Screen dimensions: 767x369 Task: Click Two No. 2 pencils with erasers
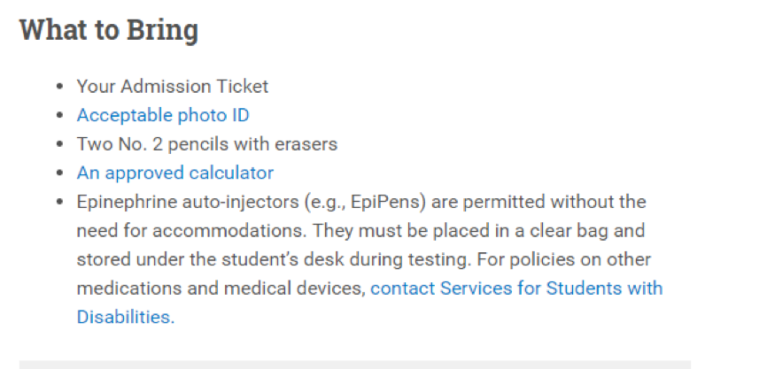click(206, 144)
